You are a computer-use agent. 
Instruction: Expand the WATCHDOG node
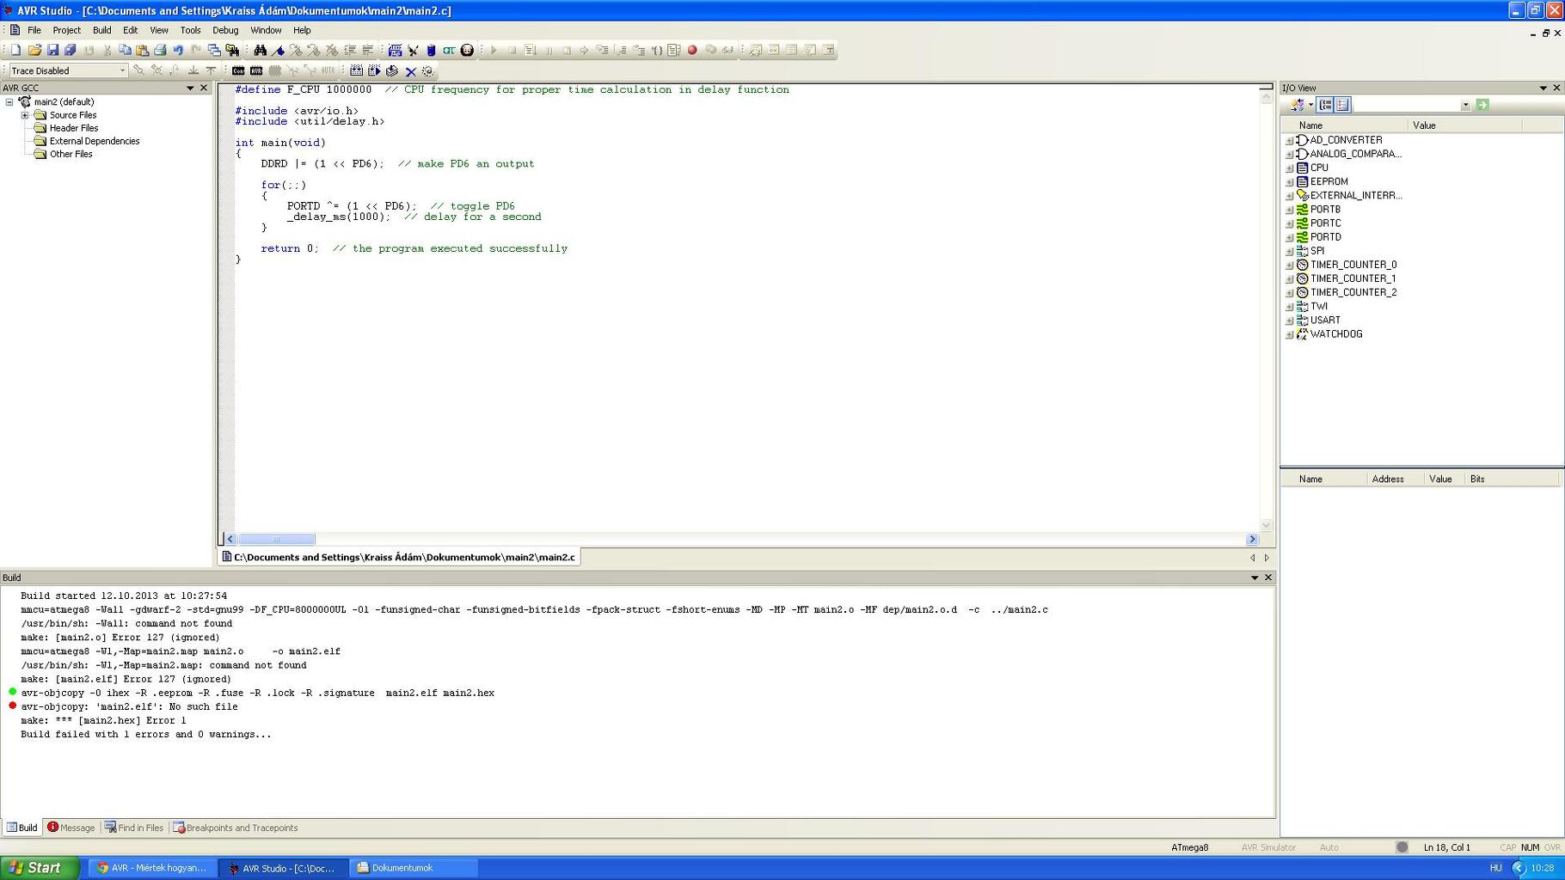point(1289,335)
